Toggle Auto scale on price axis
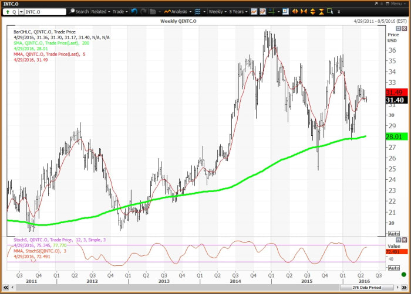 394,234
